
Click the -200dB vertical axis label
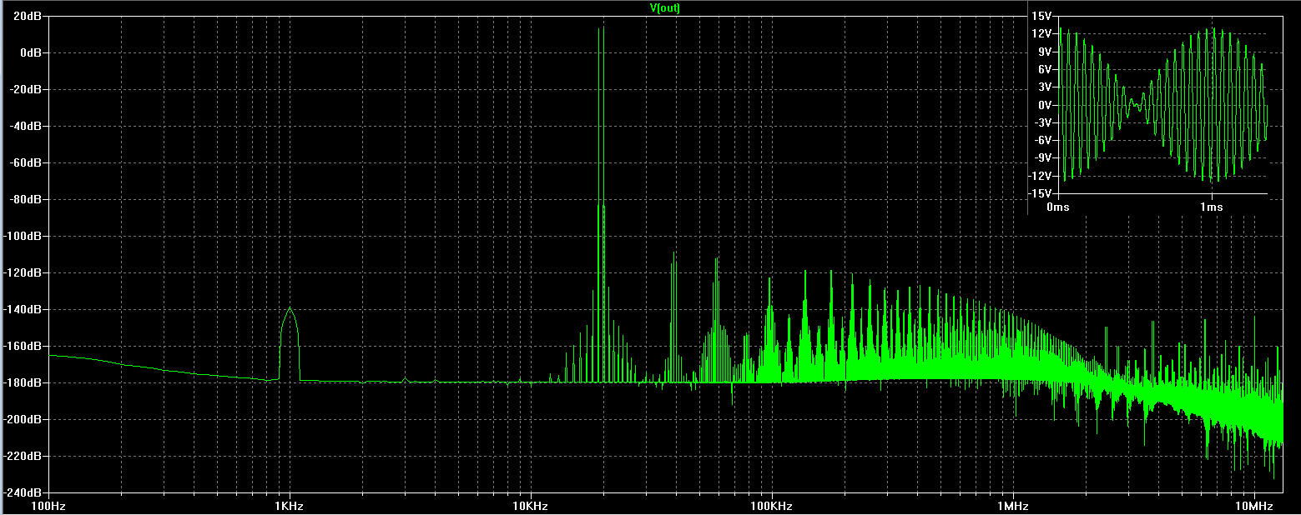tap(24, 419)
